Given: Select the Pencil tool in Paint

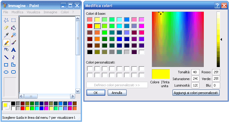Looking at the screenshot, I should 6,43.
